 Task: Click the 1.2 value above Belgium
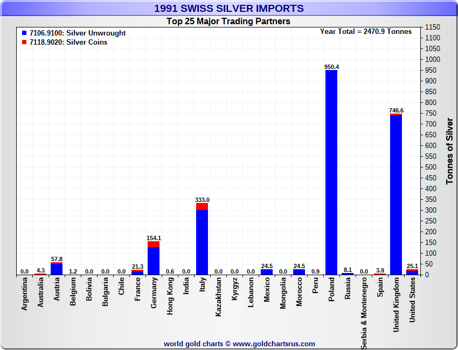(x=73, y=271)
